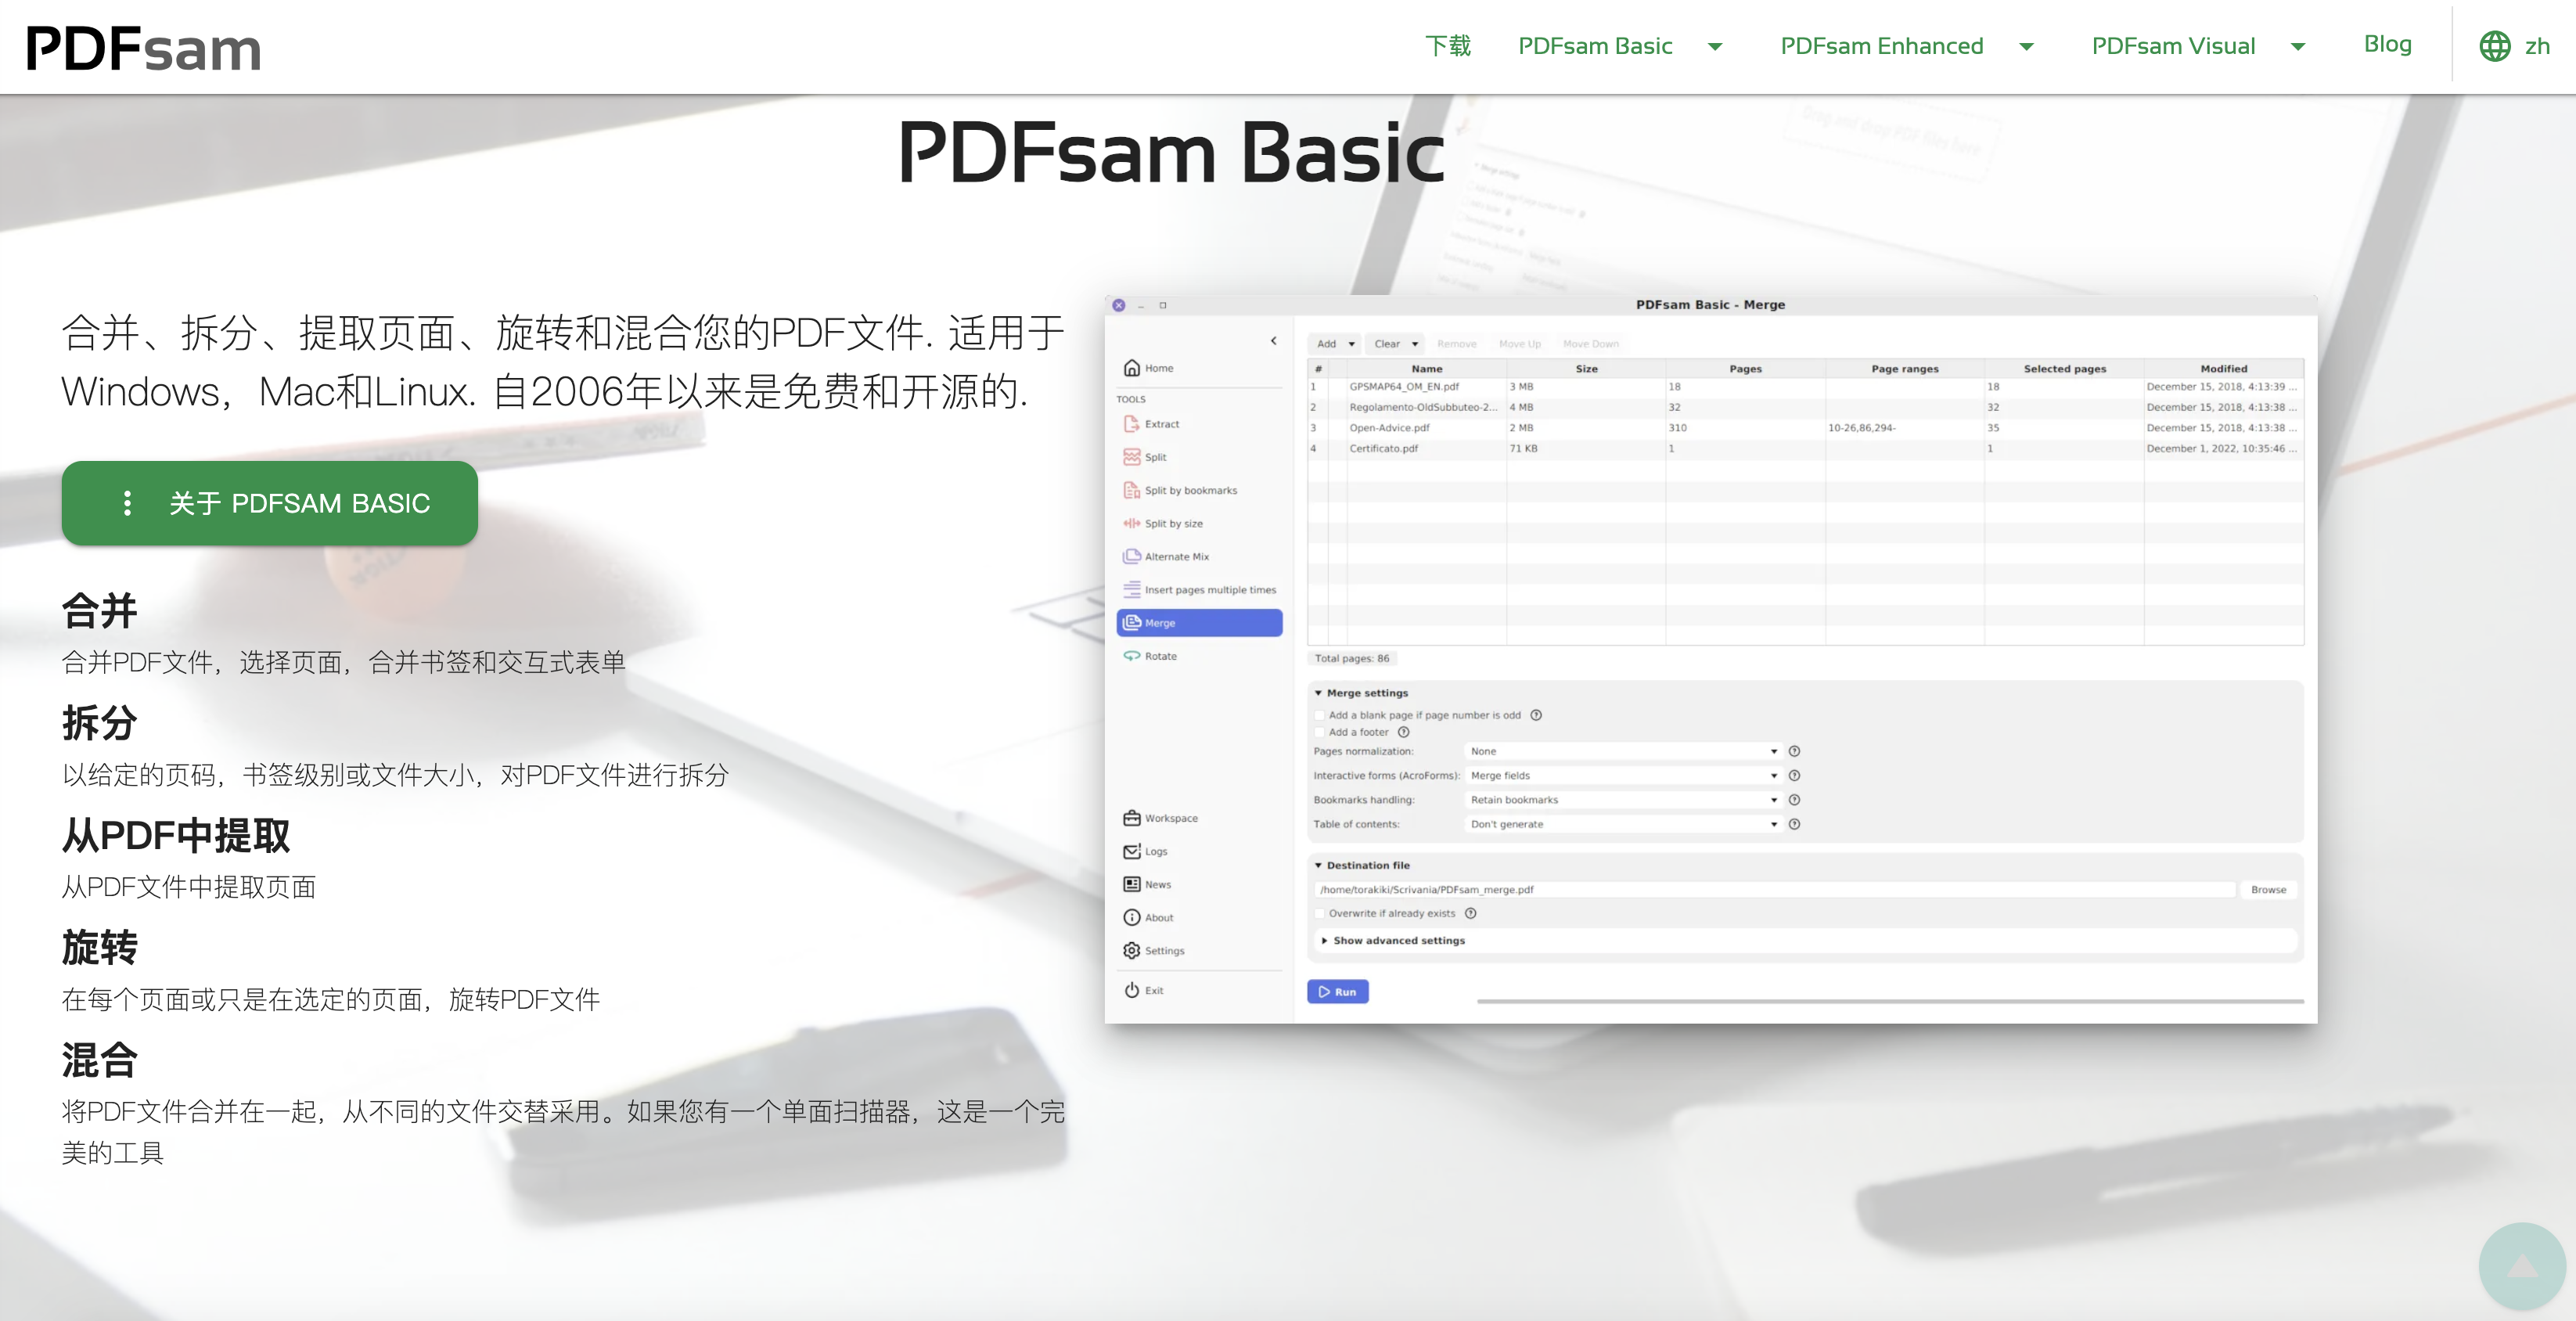Viewport: 2576px width, 1321px height.
Task: Expand the Pages normalization dropdown
Action: [x=1771, y=750]
